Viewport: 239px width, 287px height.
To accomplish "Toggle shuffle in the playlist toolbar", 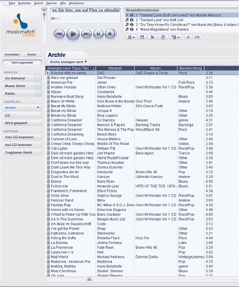I will point(188,37).
